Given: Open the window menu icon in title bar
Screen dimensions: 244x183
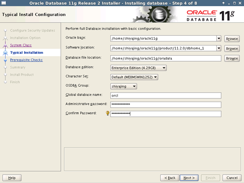Looking at the screenshot, I should (x=4, y=3).
